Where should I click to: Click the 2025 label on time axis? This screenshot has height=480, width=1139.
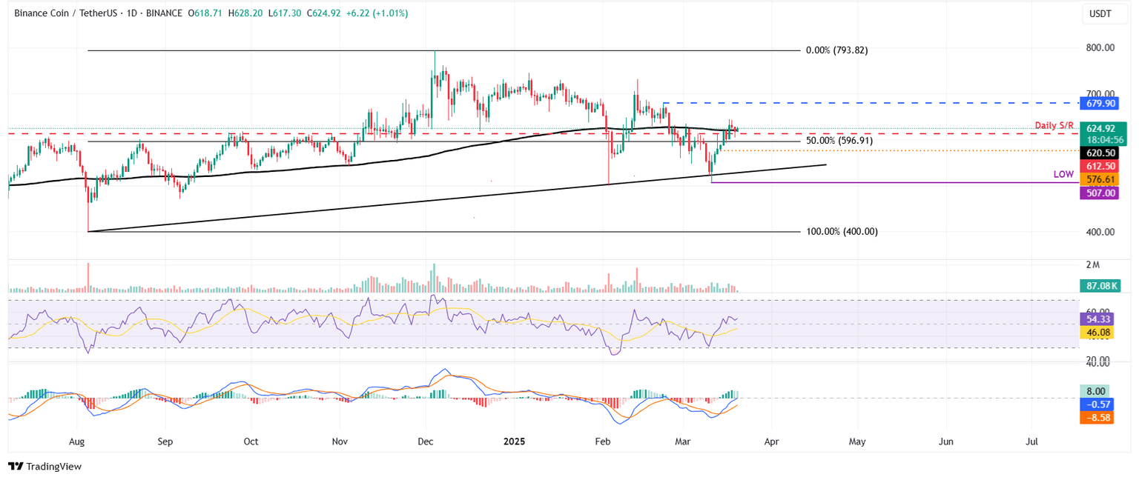click(515, 441)
